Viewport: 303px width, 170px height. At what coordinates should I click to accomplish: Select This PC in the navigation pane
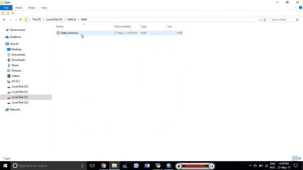[x=14, y=44]
